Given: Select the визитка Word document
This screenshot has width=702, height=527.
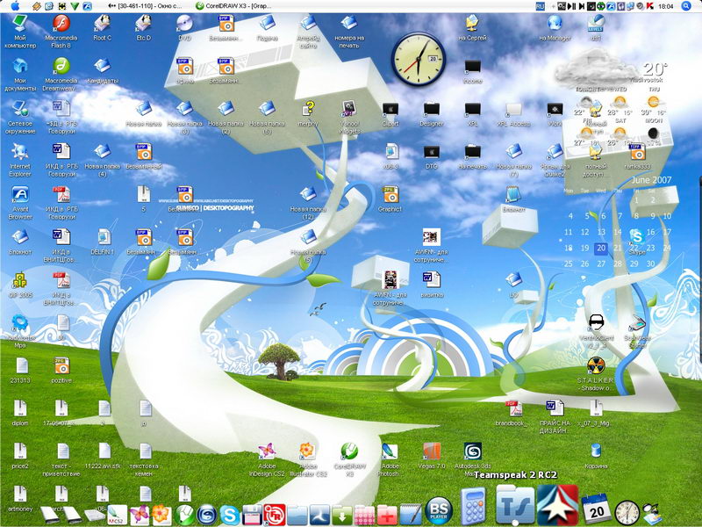Looking at the screenshot, I should click(431, 285).
